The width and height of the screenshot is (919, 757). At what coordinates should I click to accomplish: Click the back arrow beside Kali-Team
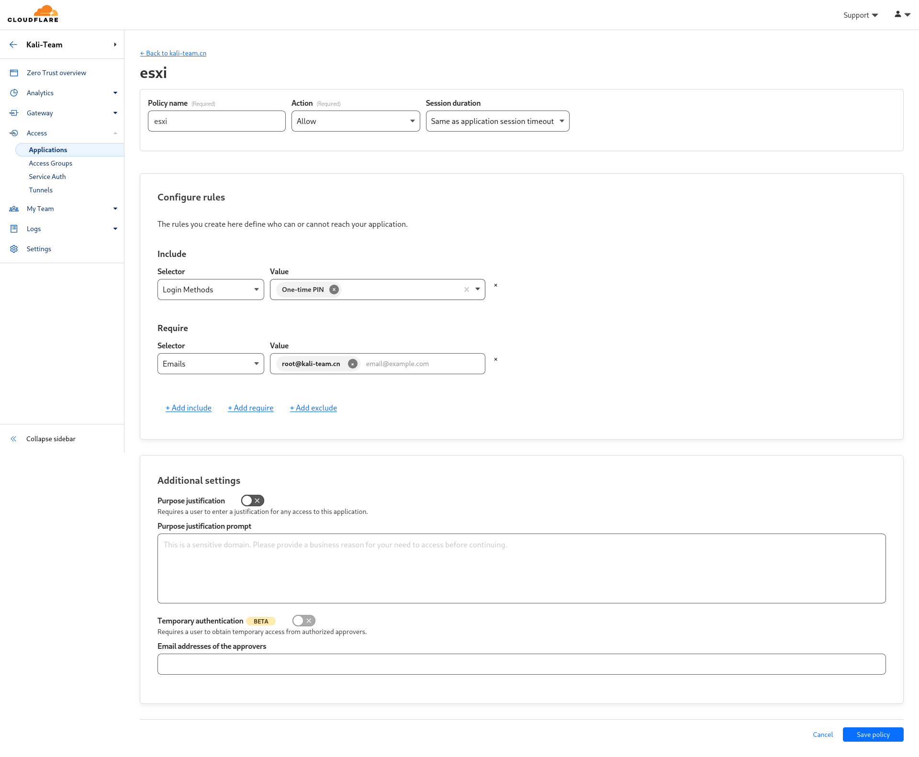13,45
